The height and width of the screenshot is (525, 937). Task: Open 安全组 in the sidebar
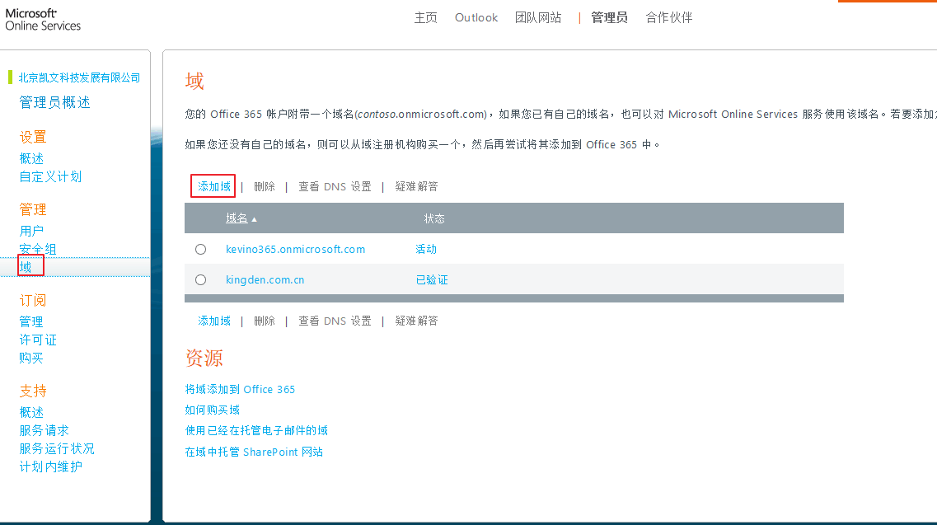38,250
